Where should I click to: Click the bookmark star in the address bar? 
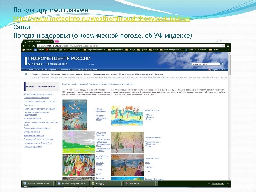223,46
